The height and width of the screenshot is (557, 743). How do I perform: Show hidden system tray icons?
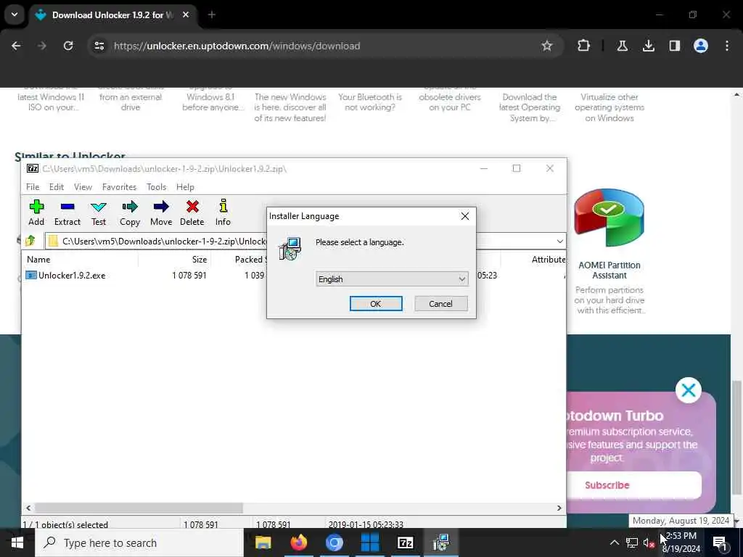tap(614, 542)
